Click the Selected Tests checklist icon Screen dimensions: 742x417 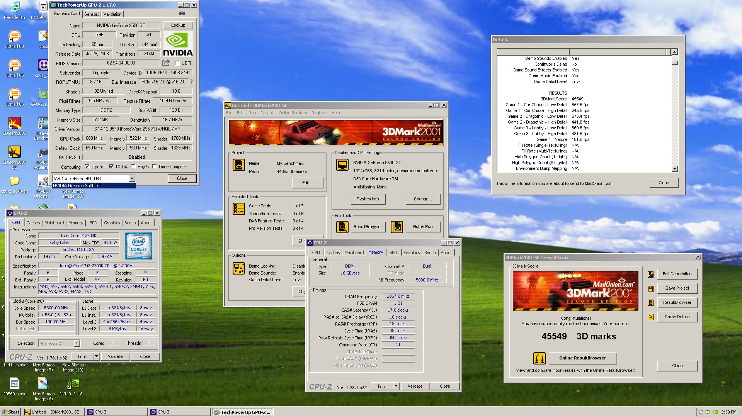tap(239, 209)
